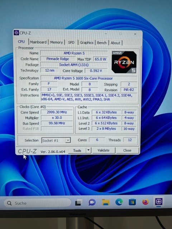Open the Chat taskbar icon
The image size is (172, 229).
pos(92,202)
